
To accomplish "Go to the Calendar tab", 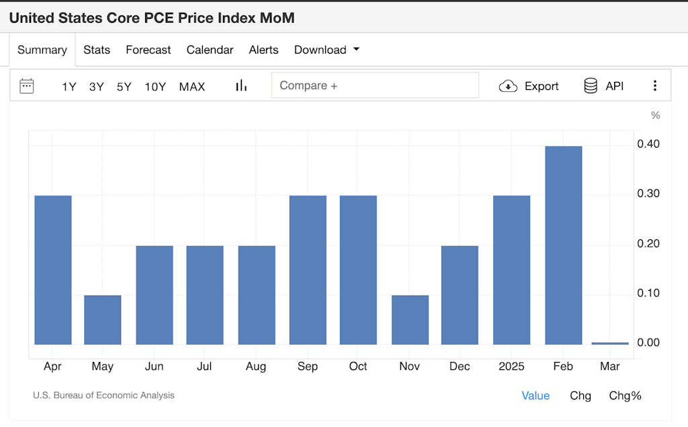I will pos(210,50).
